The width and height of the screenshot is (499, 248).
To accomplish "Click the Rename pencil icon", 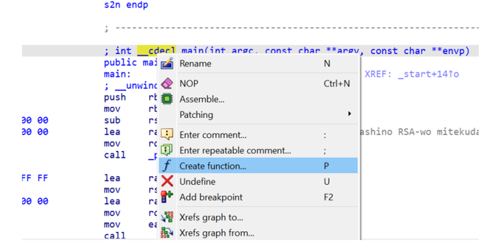I will [167, 64].
